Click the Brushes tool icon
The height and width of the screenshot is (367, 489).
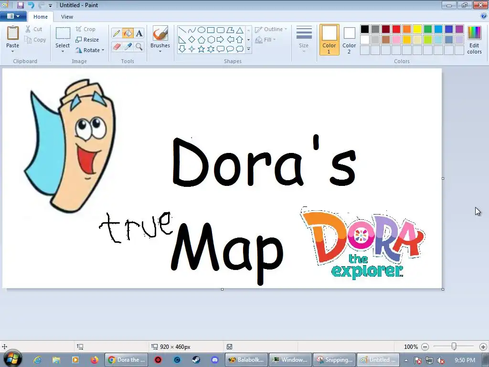tap(160, 33)
